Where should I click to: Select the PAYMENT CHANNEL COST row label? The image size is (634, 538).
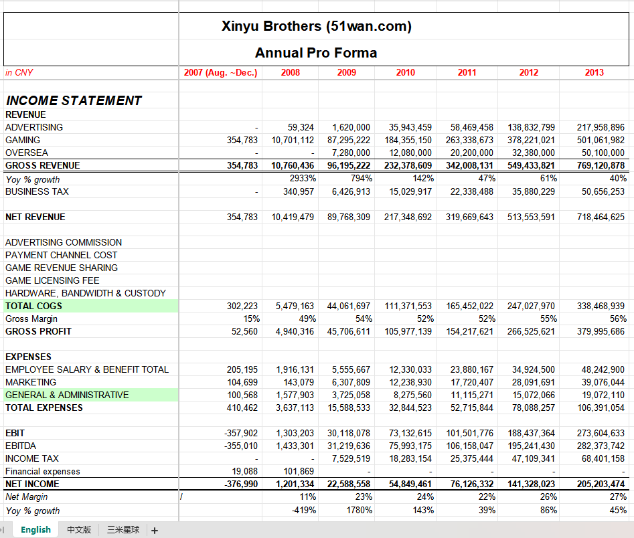(61, 256)
